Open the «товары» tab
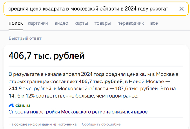The image size is (190, 129). click(x=103, y=23)
